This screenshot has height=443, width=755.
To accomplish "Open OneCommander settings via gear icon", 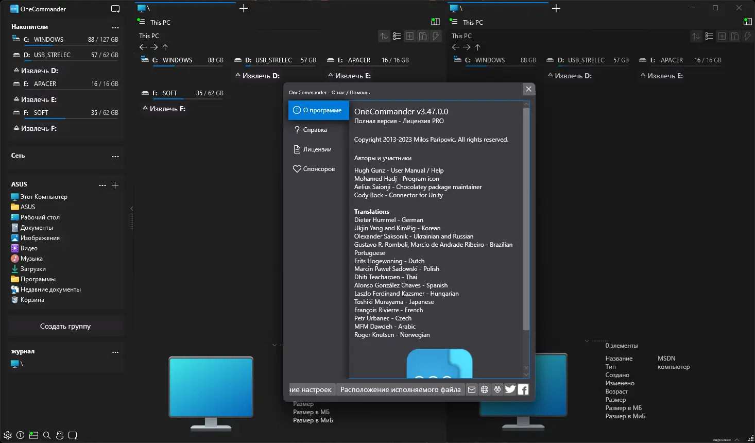I will [7, 435].
